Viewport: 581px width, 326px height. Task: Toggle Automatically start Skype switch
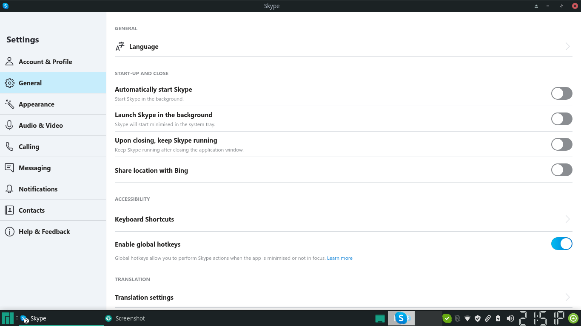coord(562,93)
